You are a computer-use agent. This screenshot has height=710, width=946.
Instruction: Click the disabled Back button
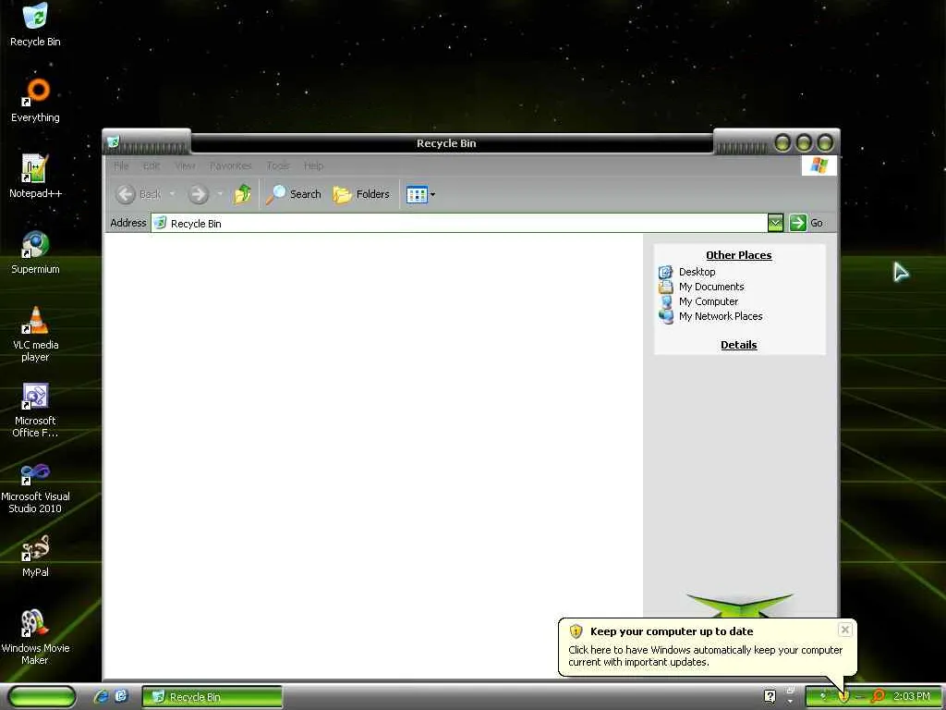(x=139, y=194)
